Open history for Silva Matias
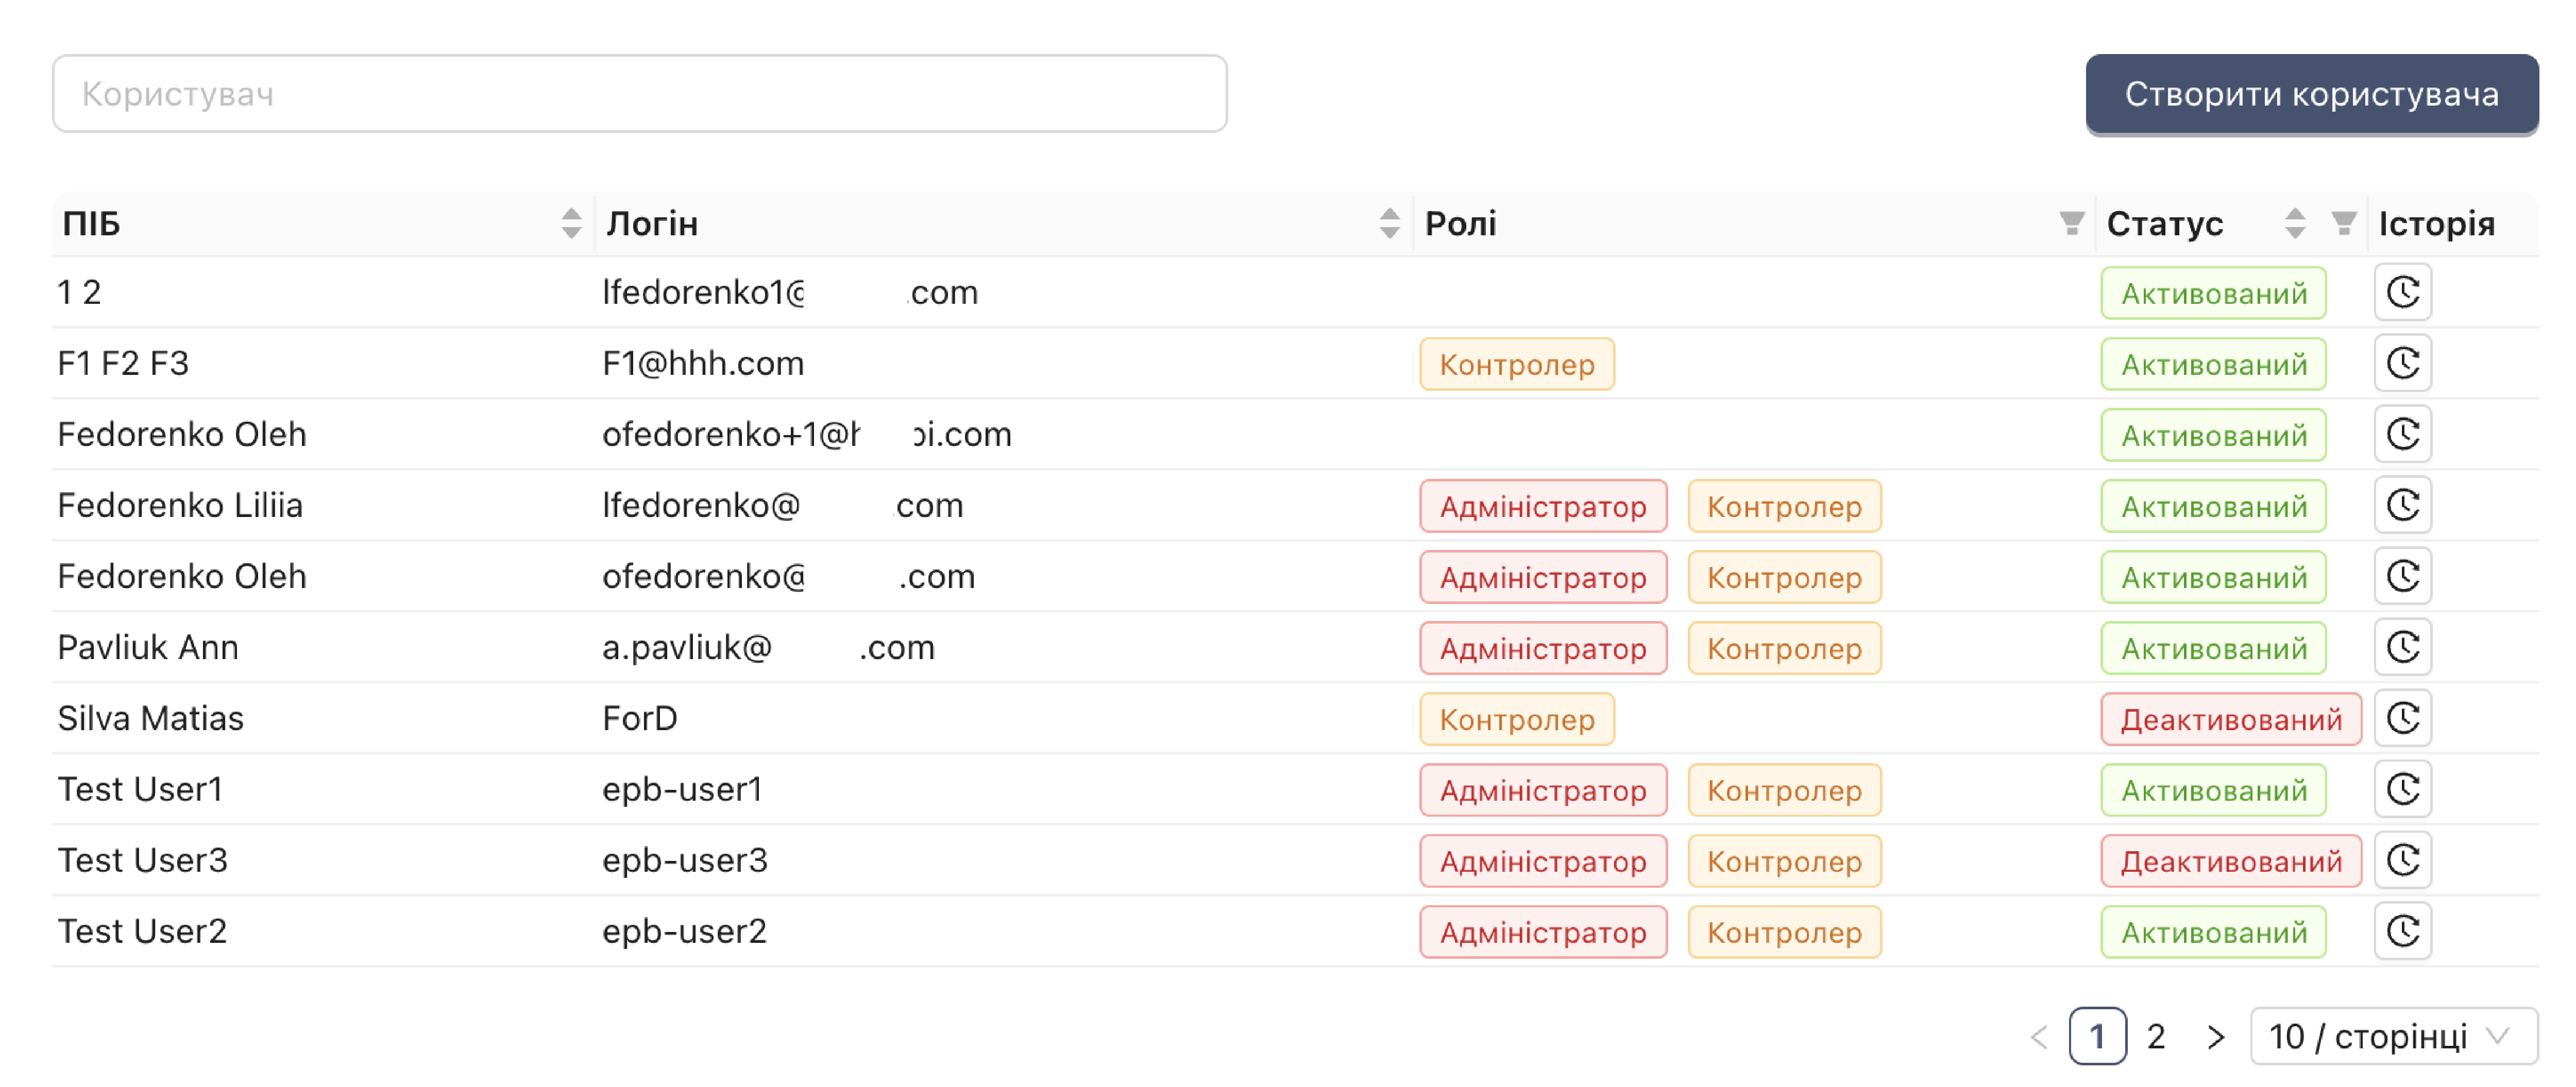Viewport: 2576px width, 1087px height. (2402, 718)
